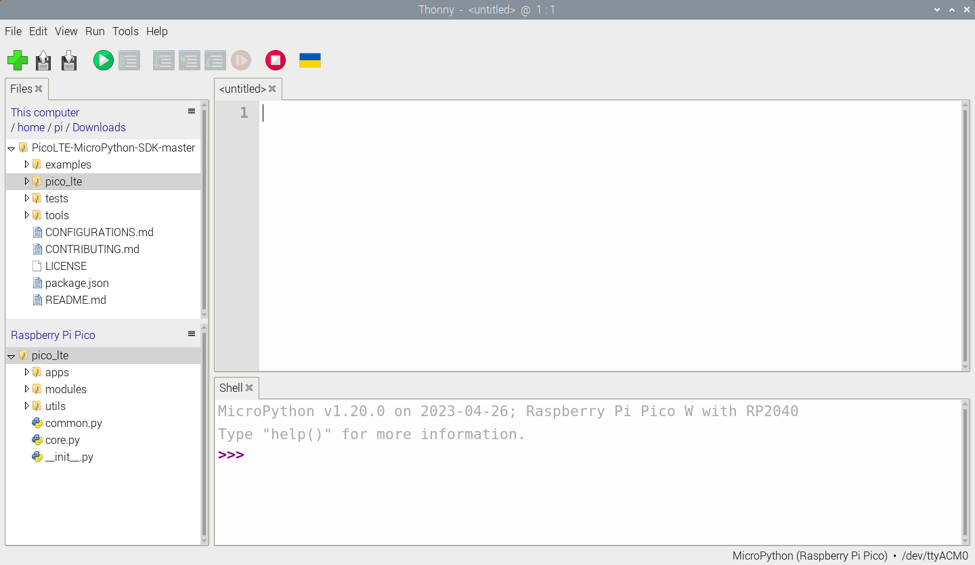Image resolution: width=975 pixels, height=565 pixels.
Task: Select core.py on the Pico
Action: (x=62, y=440)
